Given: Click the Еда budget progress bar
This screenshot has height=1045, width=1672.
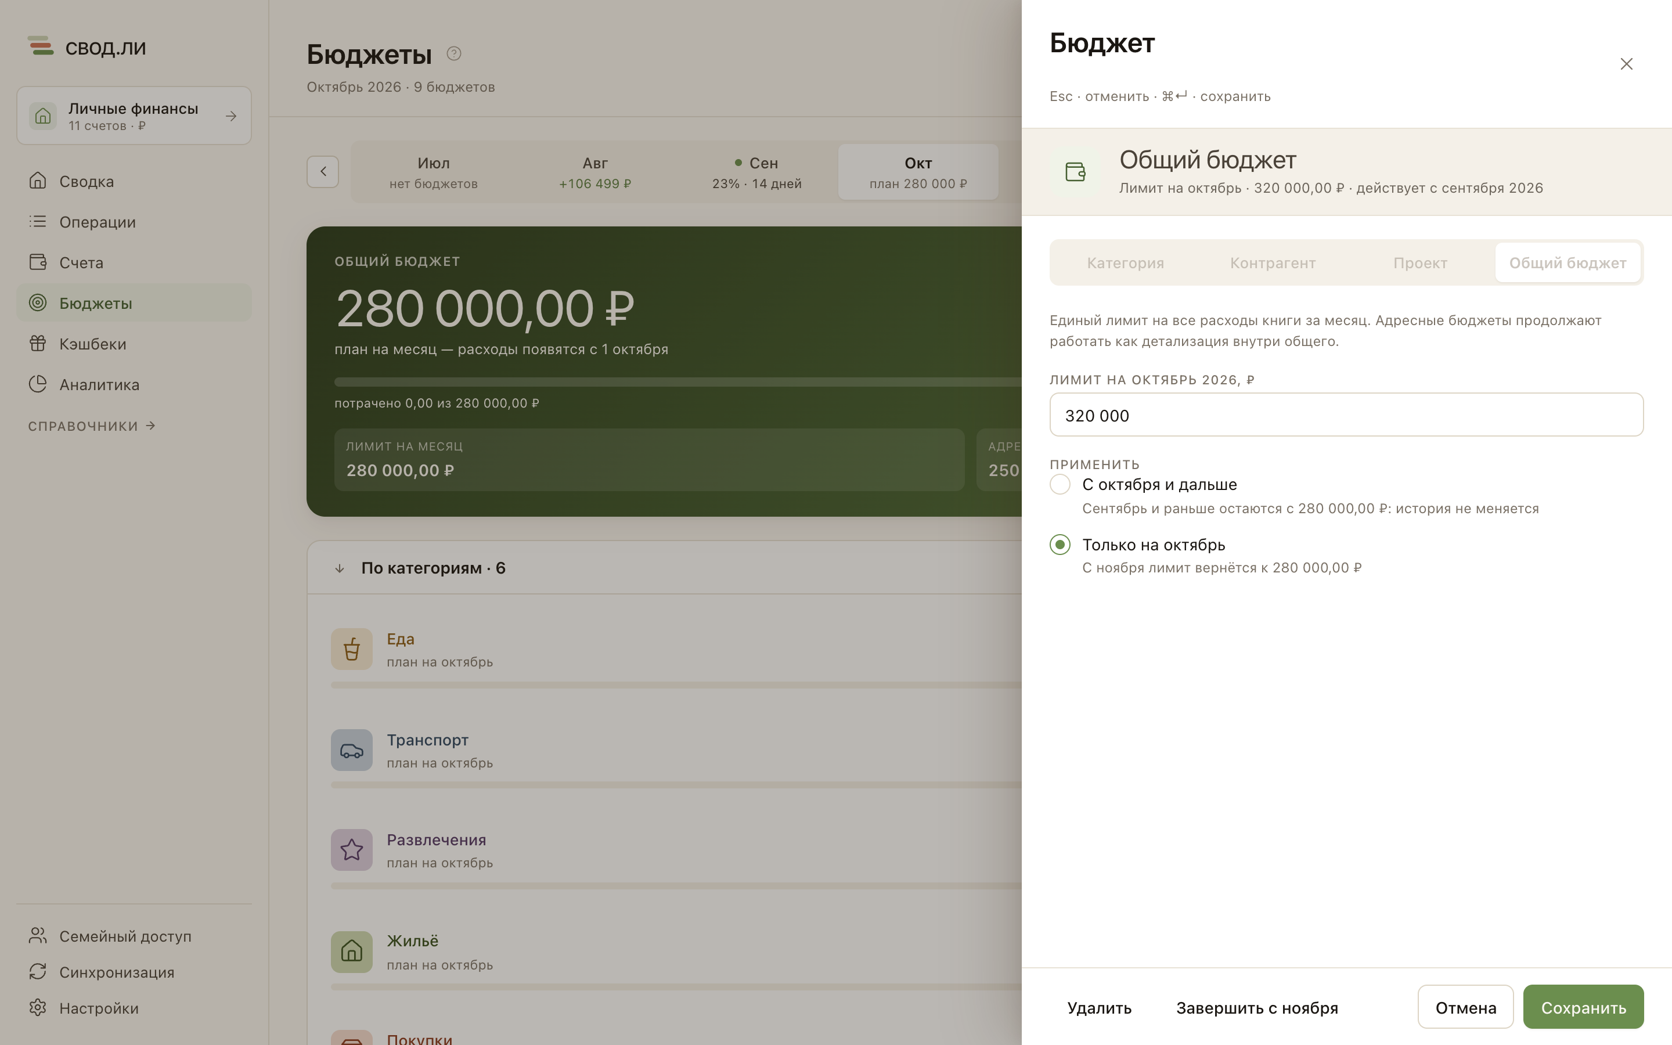Looking at the screenshot, I should 676,685.
